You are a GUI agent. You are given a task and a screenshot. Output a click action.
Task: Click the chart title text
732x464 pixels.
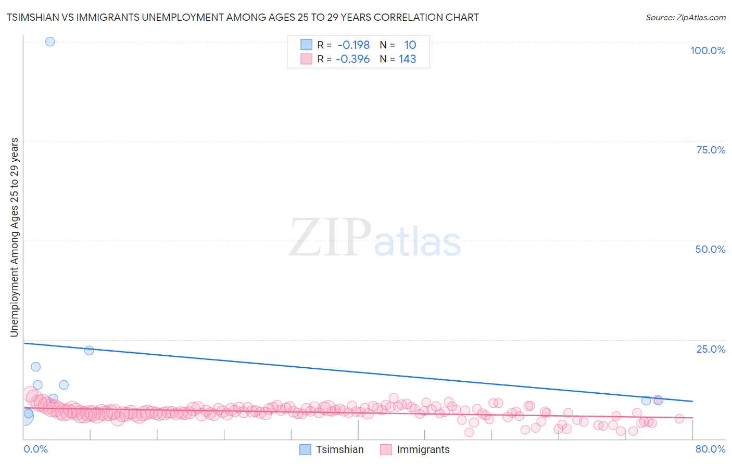point(243,17)
